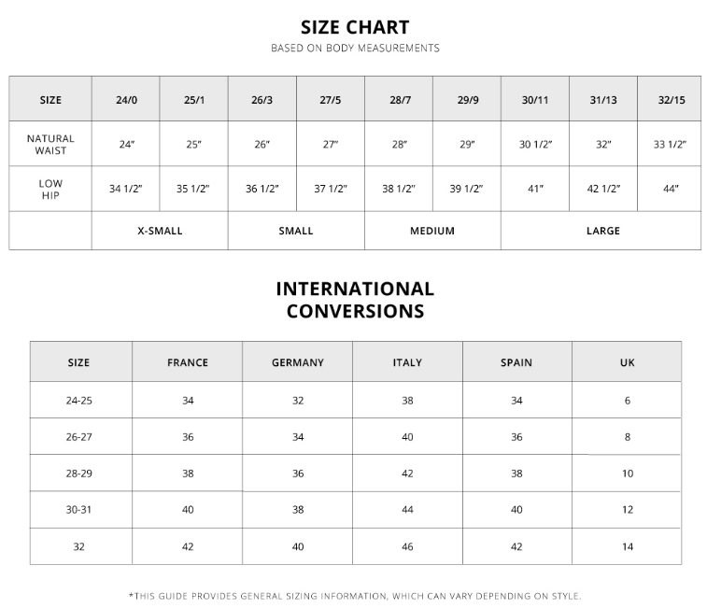The image size is (707, 608).
Task: Click the LOW HIP row label
Action: pos(50,189)
